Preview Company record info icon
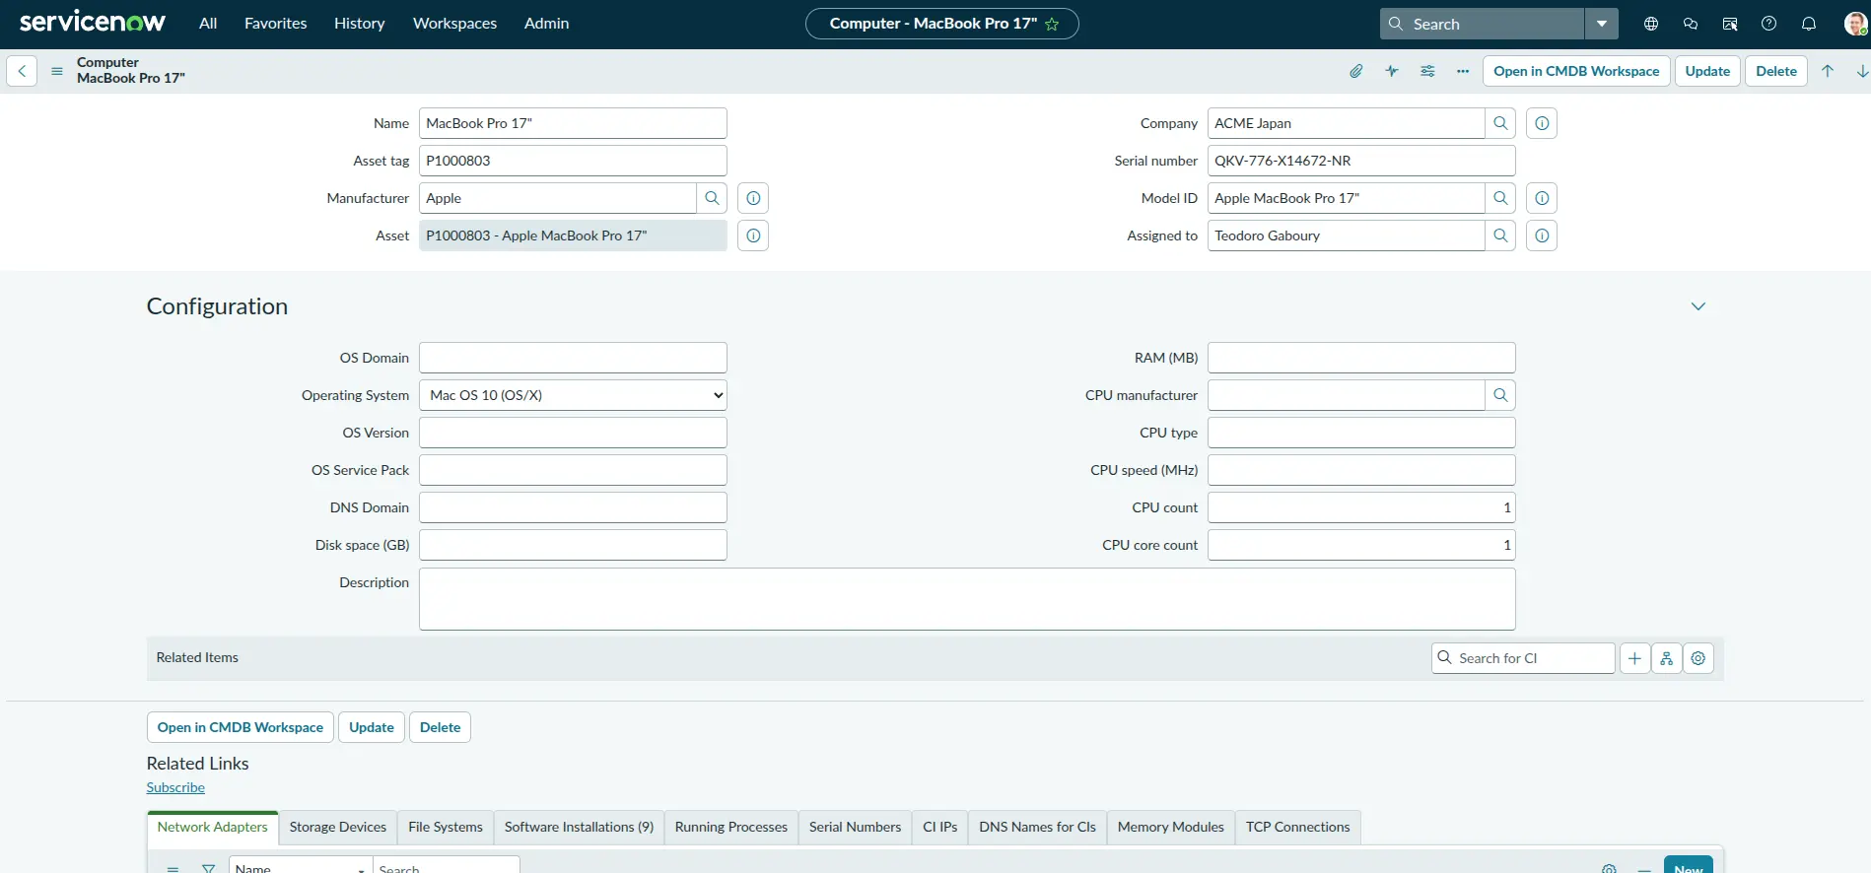This screenshot has width=1871, height=873. 1542,123
